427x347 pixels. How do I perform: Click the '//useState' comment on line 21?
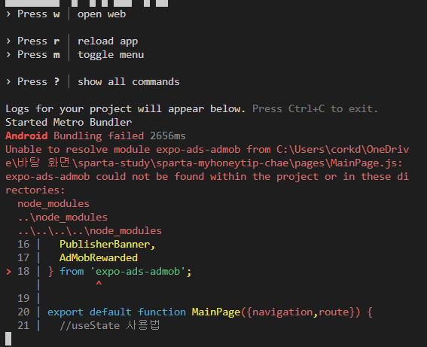(90, 325)
